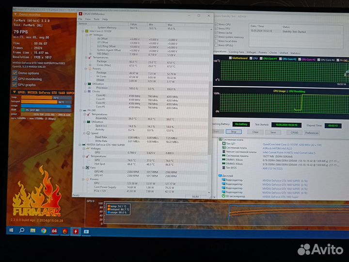Collapse the Fans node under NVIDIA GPU
The image size is (349, 262).
(84, 167)
